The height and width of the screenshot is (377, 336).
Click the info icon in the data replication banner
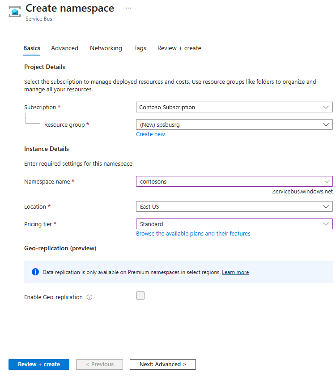[x=35, y=271]
